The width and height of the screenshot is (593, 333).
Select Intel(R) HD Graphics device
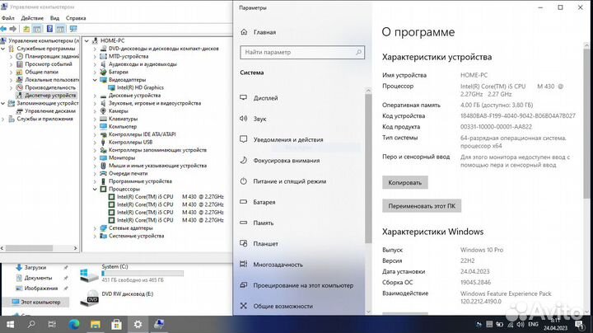(x=140, y=87)
